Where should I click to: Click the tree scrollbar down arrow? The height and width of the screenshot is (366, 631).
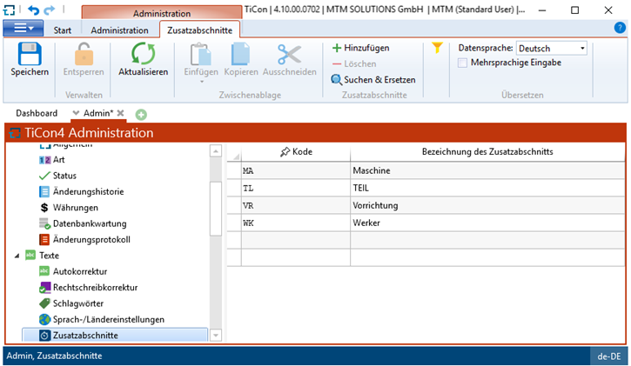[216, 335]
